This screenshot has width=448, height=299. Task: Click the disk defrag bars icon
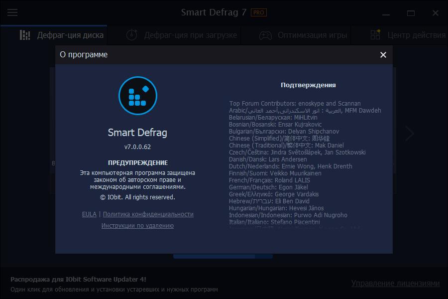tap(25, 35)
